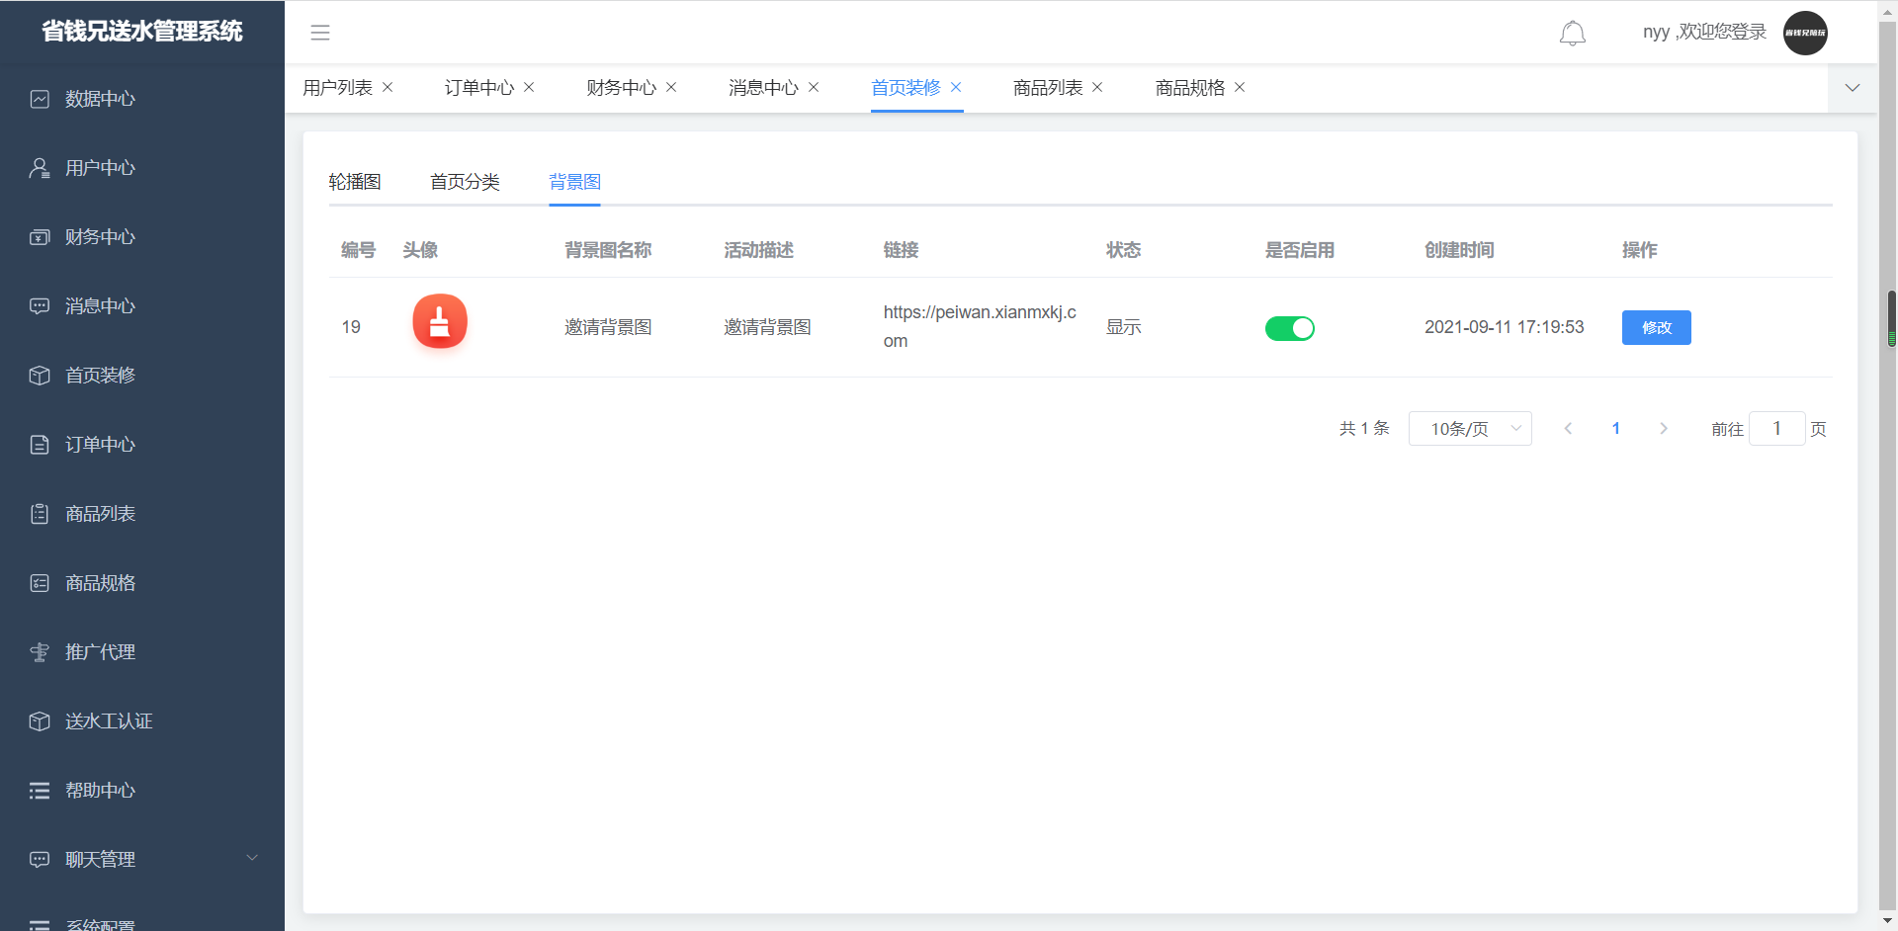Go to 送水工认证 in the sidebar
The height and width of the screenshot is (931, 1898).
point(109,721)
